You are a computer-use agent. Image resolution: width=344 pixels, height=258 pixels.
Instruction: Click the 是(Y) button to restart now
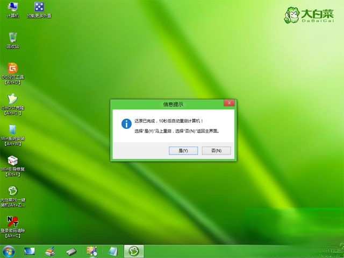point(183,151)
